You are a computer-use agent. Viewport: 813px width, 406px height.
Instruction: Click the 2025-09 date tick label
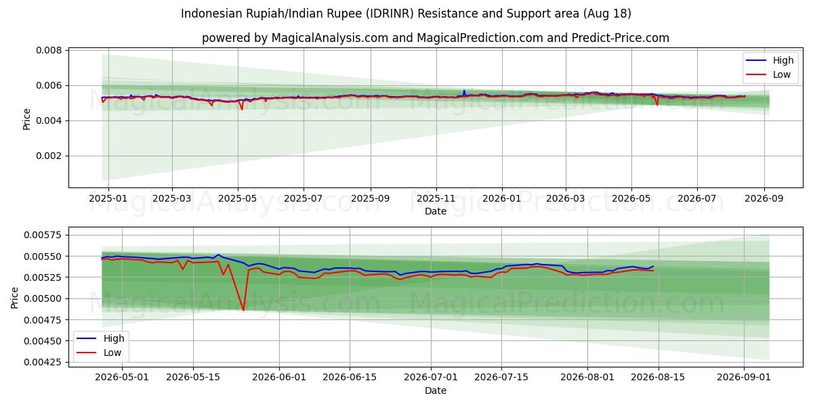370,198
